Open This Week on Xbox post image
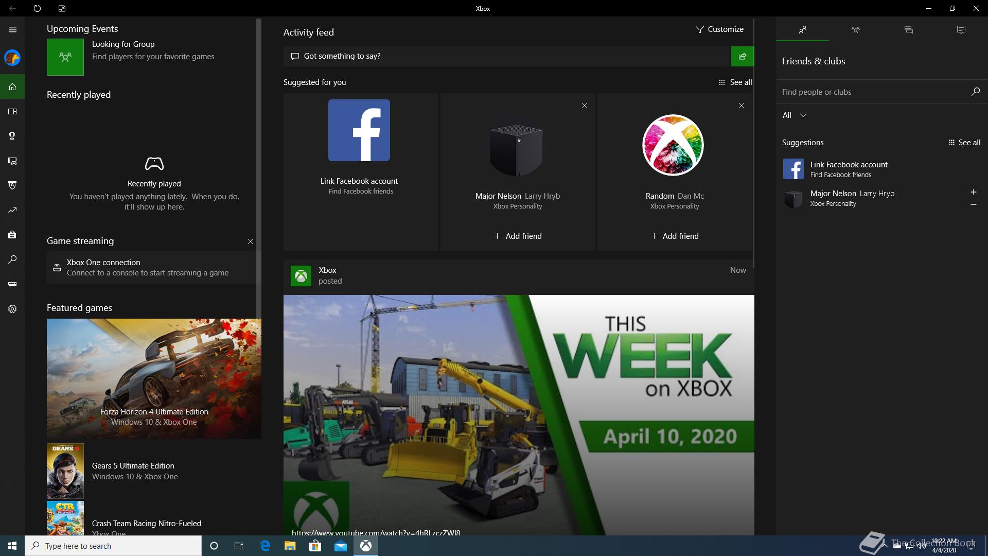Image resolution: width=988 pixels, height=556 pixels. (519, 415)
